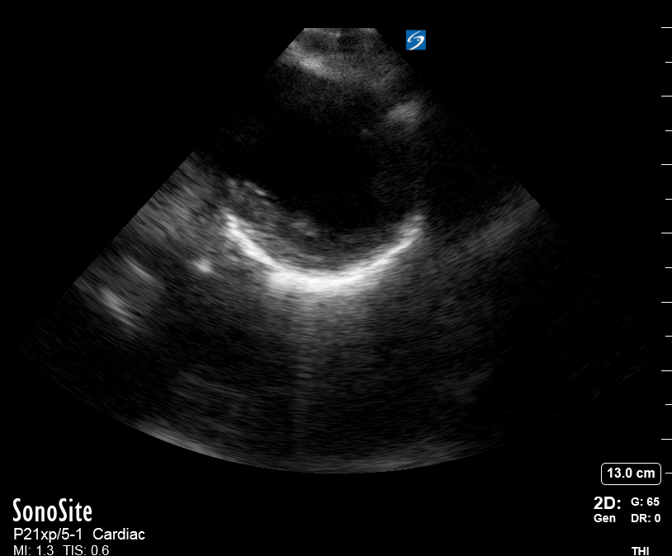The image size is (672, 556).
Task: Click the Gen optimization setting label
Action: (604, 518)
